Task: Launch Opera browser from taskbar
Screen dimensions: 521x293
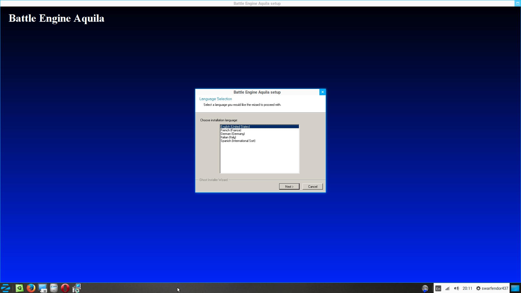Action: (65, 288)
